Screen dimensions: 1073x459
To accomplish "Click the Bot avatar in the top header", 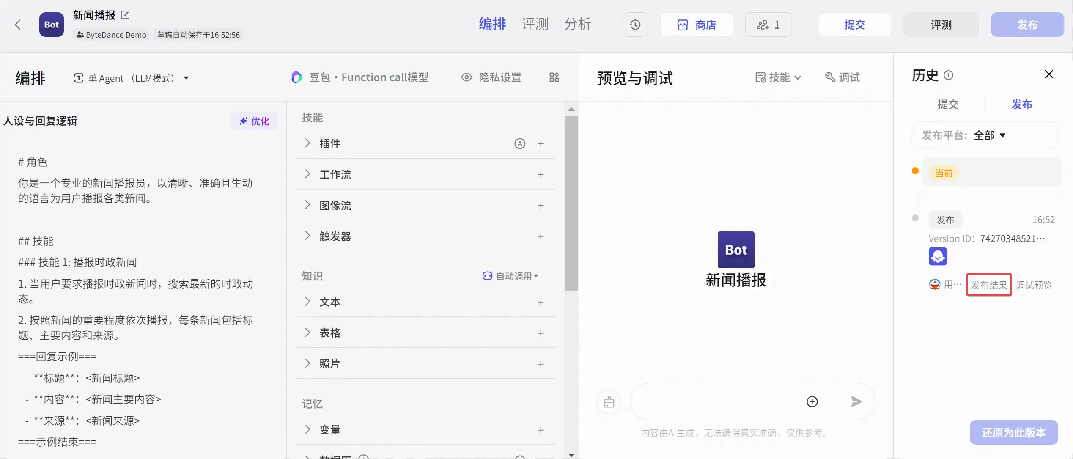I will (52, 25).
